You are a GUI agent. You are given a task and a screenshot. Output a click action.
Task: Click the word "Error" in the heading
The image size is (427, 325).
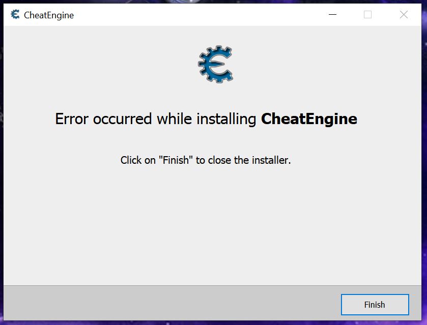pos(72,119)
